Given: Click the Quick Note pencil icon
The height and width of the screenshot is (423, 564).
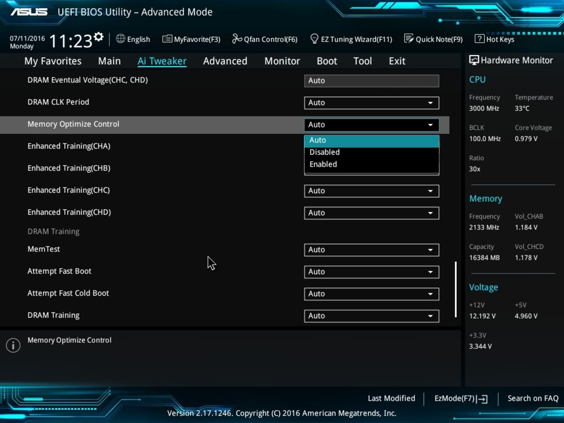Looking at the screenshot, I should click(x=408, y=39).
